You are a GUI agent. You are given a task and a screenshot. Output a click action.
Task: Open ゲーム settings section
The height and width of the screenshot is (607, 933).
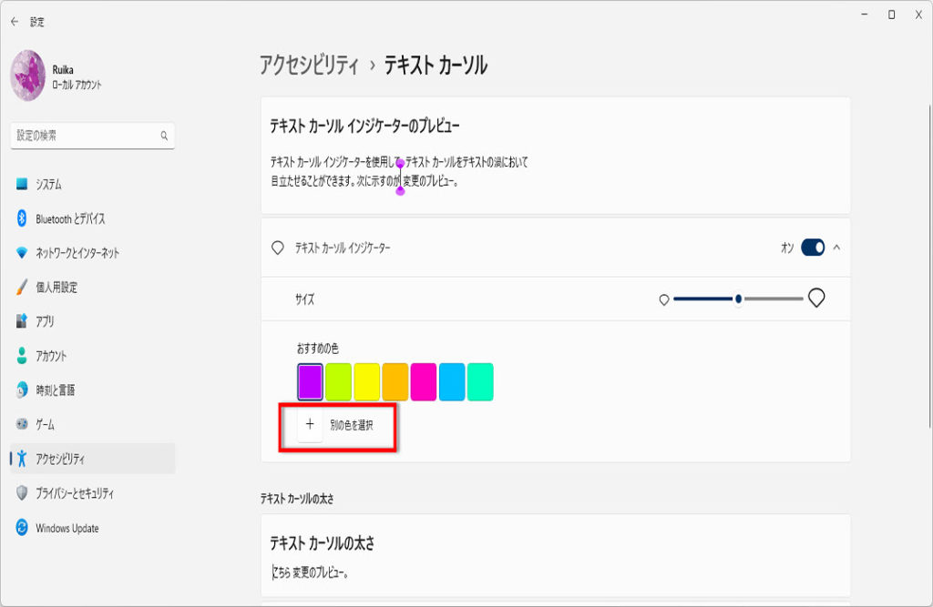coord(45,425)
